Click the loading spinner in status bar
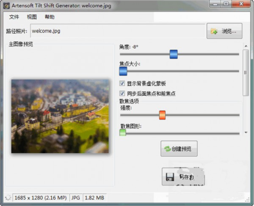 click(8, 197)
